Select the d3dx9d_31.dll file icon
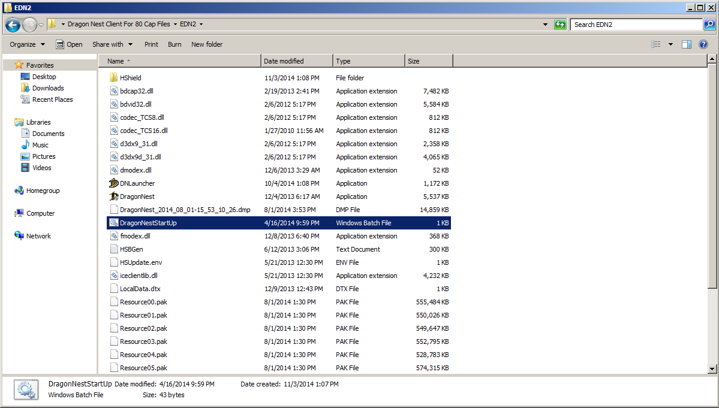Viewport: 719px width, 408px height. [x=114, y=157]
